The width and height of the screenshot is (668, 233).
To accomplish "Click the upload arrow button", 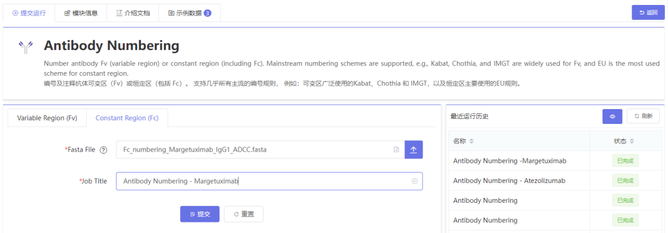I will 414,150.
